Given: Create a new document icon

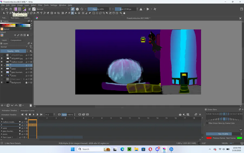Looking at the screenshot, I should click(2, 9).
